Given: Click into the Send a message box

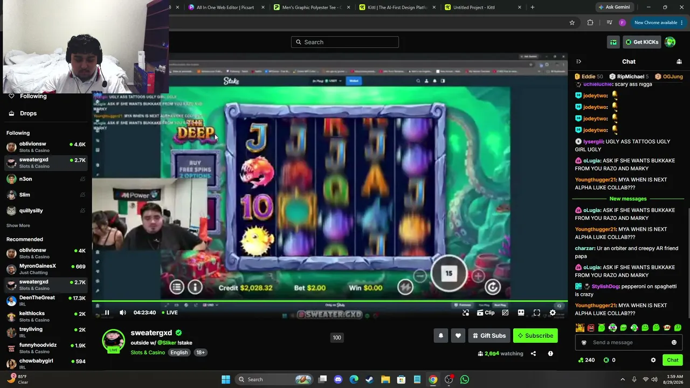Looking at the screenshot, I should pyautogui.click(x=629, y=342).
